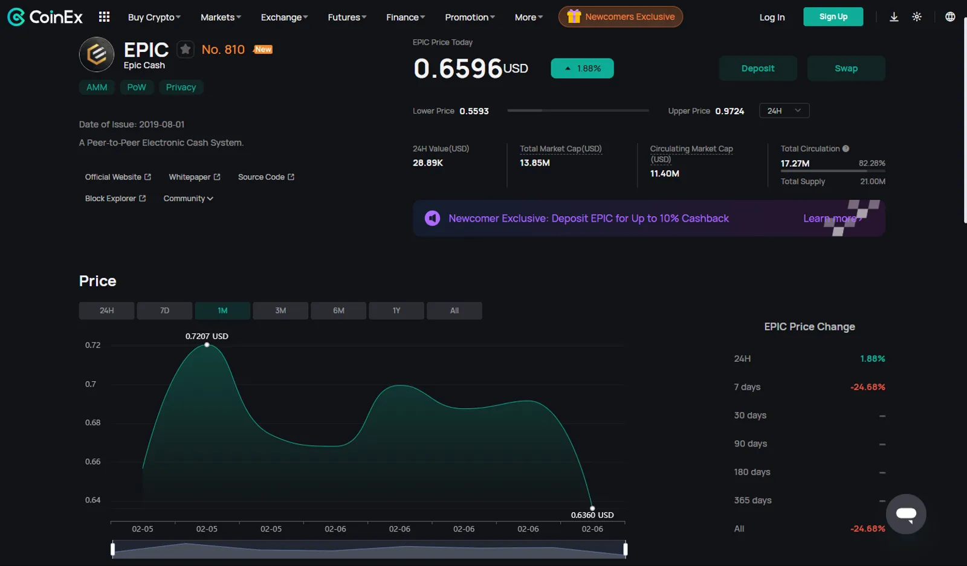Add EPIC to favorites with star icon

pyautogui.click(x=186, y=49)
